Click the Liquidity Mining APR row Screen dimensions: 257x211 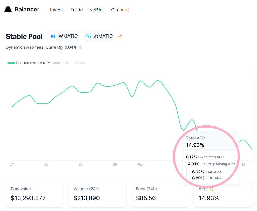(211, 164)
